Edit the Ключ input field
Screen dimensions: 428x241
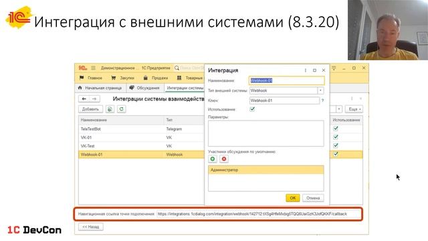pyautogui.click(x=284, y=100)
